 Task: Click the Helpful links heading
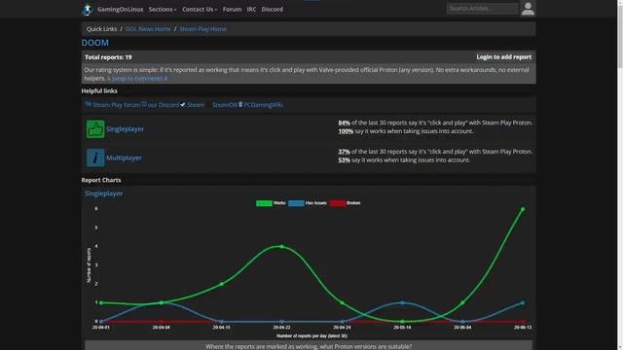pos(99,90)
